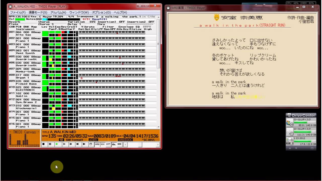Select channel A04 Vent Synth row
Image resolution: width=322 pixels, height=181 pixels.
coord(25,52)
